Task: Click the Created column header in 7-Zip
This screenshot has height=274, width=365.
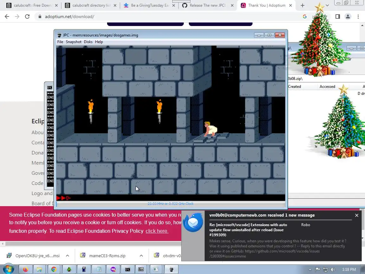Action: [x=294, y=87]
